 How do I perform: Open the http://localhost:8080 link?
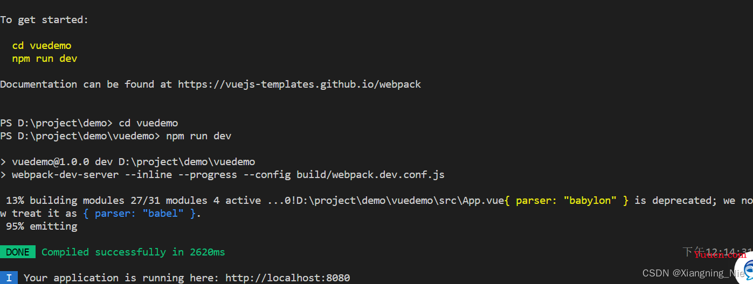tap(288, 278)
